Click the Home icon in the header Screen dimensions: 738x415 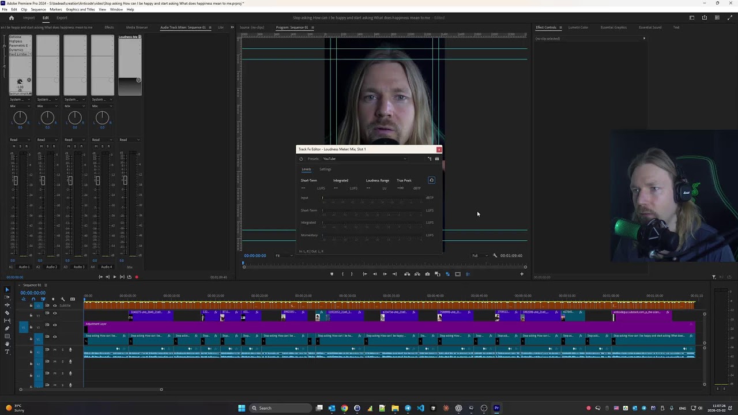pyautogui.click(x=11, y=18)
